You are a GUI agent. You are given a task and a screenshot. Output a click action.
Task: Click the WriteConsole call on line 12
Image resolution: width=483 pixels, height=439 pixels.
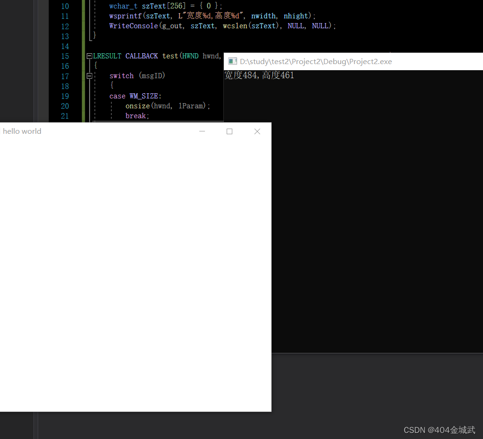[133, 26]
